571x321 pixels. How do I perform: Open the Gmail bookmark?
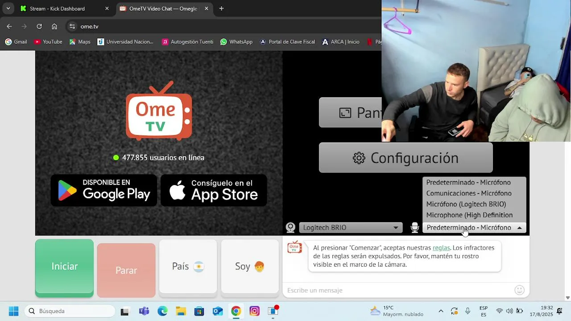click(16, 41)
